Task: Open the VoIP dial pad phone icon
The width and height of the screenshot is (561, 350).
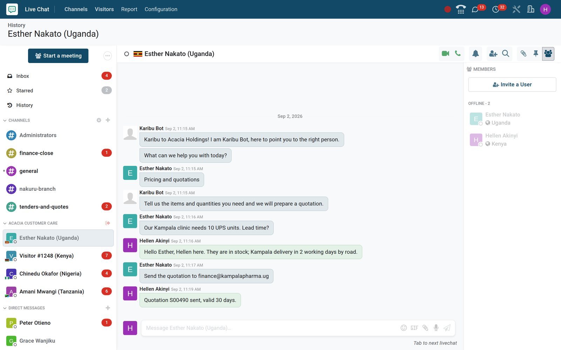Action: [x=461, y=9]
